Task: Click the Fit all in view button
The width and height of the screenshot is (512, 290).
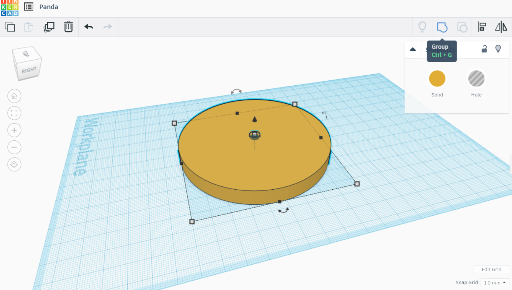Action: click(14, 113)
